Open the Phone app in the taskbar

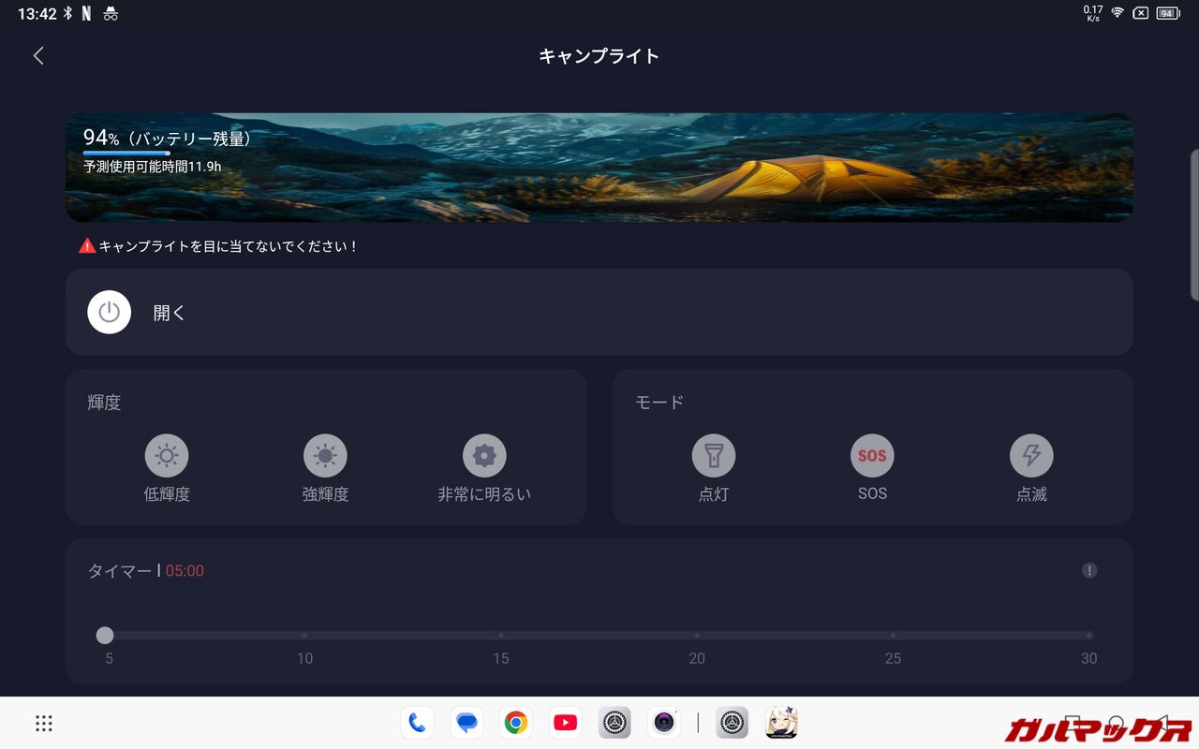417,723
